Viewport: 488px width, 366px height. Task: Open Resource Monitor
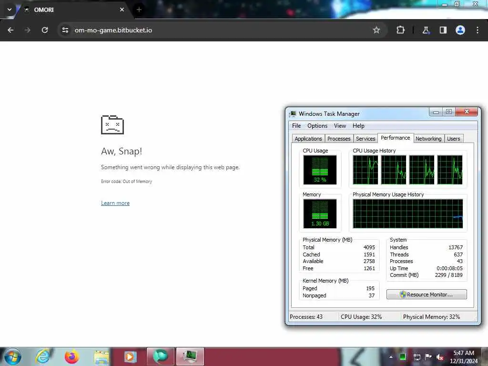427,295
